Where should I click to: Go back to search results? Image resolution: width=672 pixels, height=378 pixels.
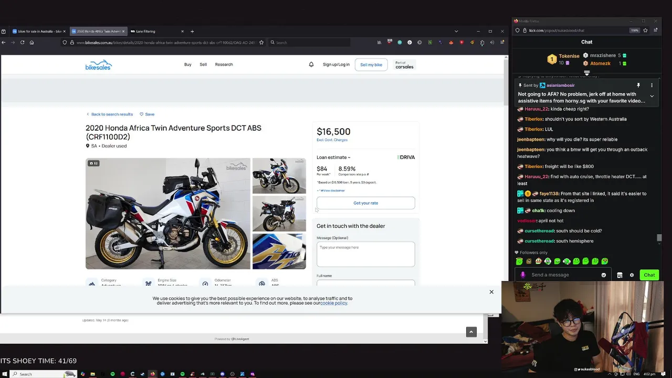(x=110, y=114)
